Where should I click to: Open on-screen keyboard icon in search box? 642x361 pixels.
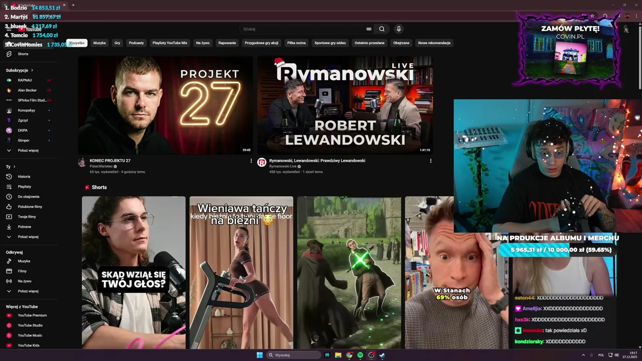point(369,29)
